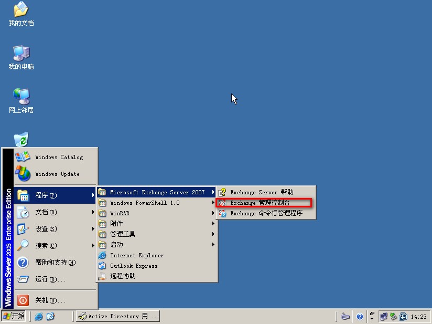
Task: Click the Outlook Express icon in Programs menu
Action: [x=102, y=266]
